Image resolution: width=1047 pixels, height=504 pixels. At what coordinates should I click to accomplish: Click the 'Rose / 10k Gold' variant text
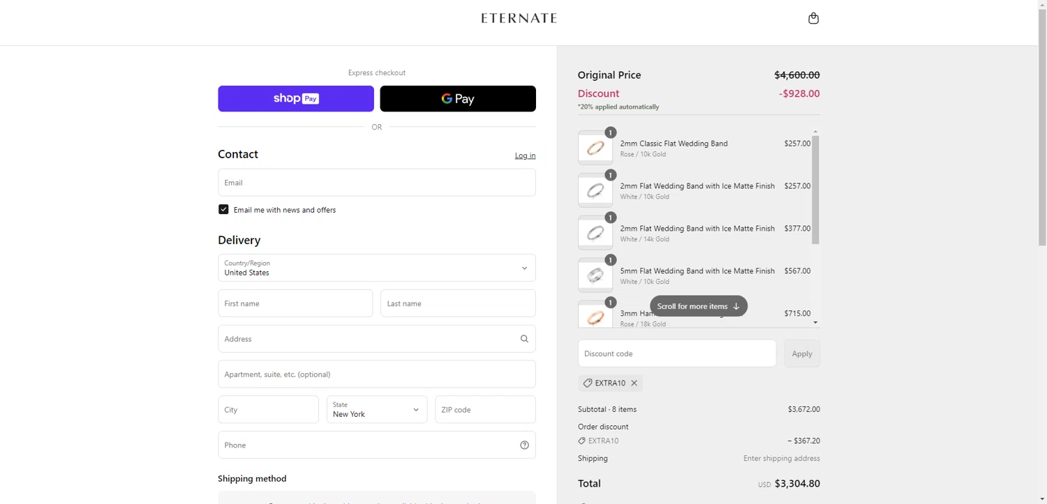(643, 154)
